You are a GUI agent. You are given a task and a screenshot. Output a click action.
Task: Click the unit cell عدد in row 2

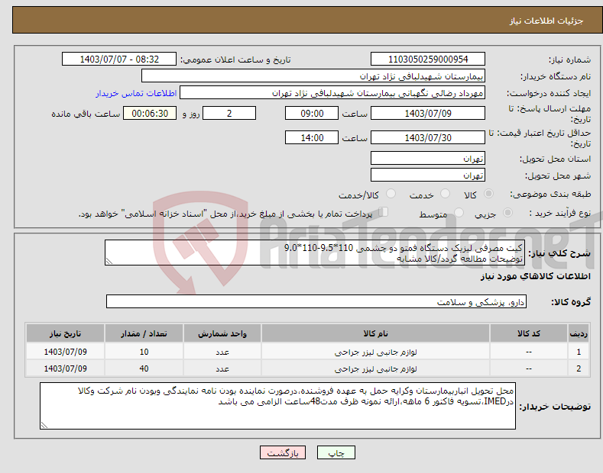click(222, 368)
